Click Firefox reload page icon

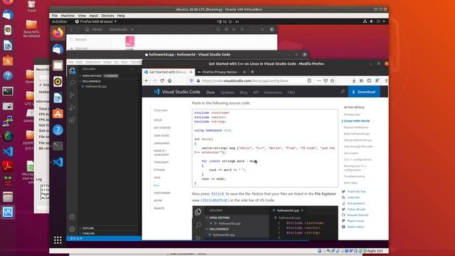[x=162, y=80]
